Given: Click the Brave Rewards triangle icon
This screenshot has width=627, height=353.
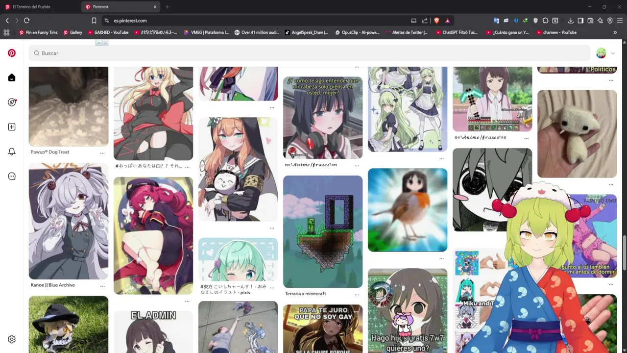Looking at the screenshot, I should [x=447, y=21].
